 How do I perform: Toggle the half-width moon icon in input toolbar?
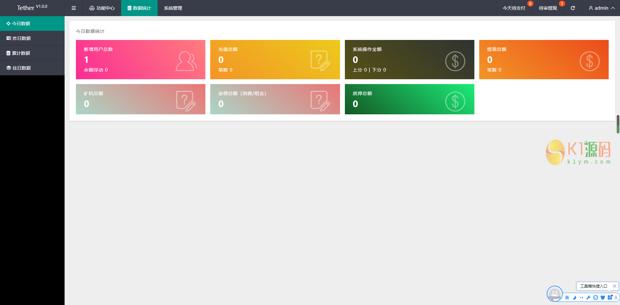click(x=574, y=298)
